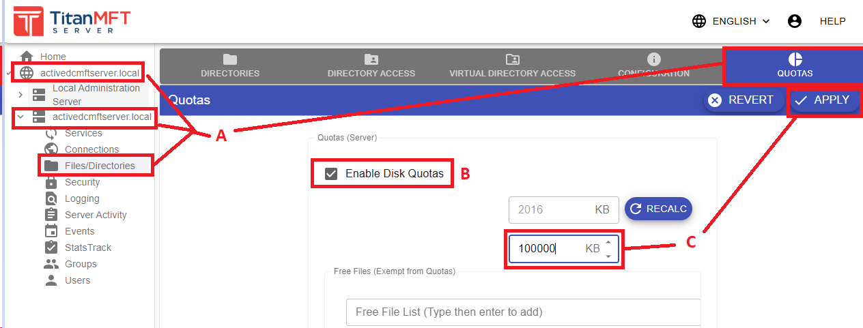The width and height of the screenshot is (863, 328).
Task: Click the Revert button
Action: pos(741,100)
